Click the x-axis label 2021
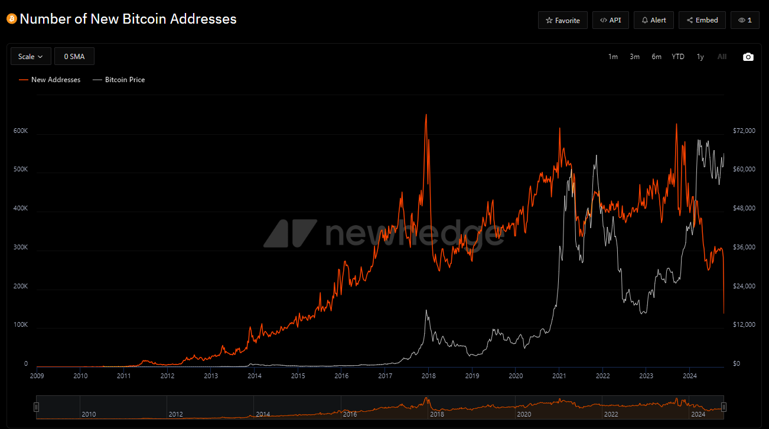The image size is (769, 429). click(x=559, y=375)
